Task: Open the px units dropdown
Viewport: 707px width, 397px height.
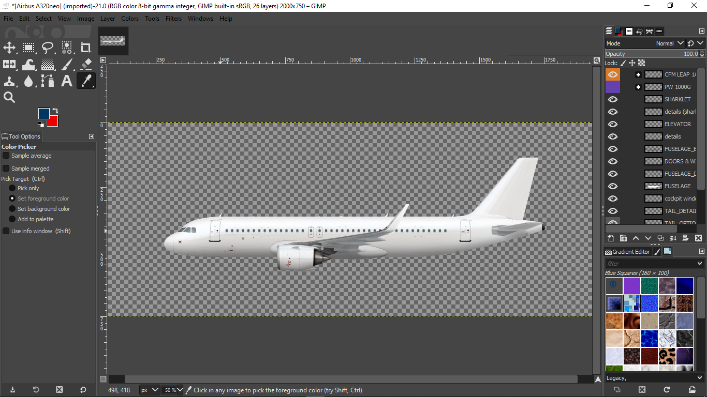Action: 149,390
